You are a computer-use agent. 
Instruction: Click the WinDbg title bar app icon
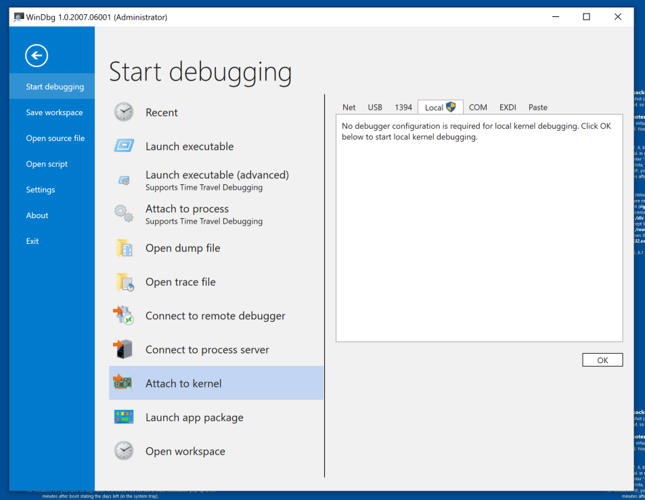18,17
